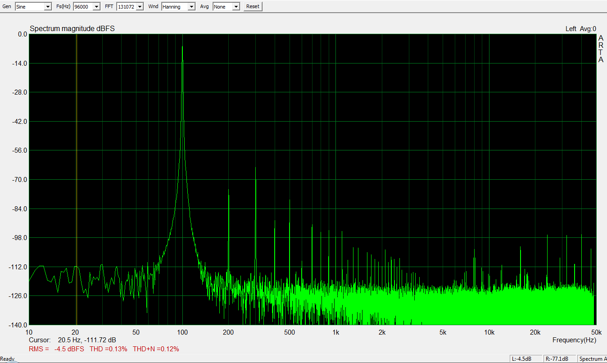Viewport: 607px width, 363px height.
Task: Click the Left Avg:0 channel label
Action: click(580, 29)
